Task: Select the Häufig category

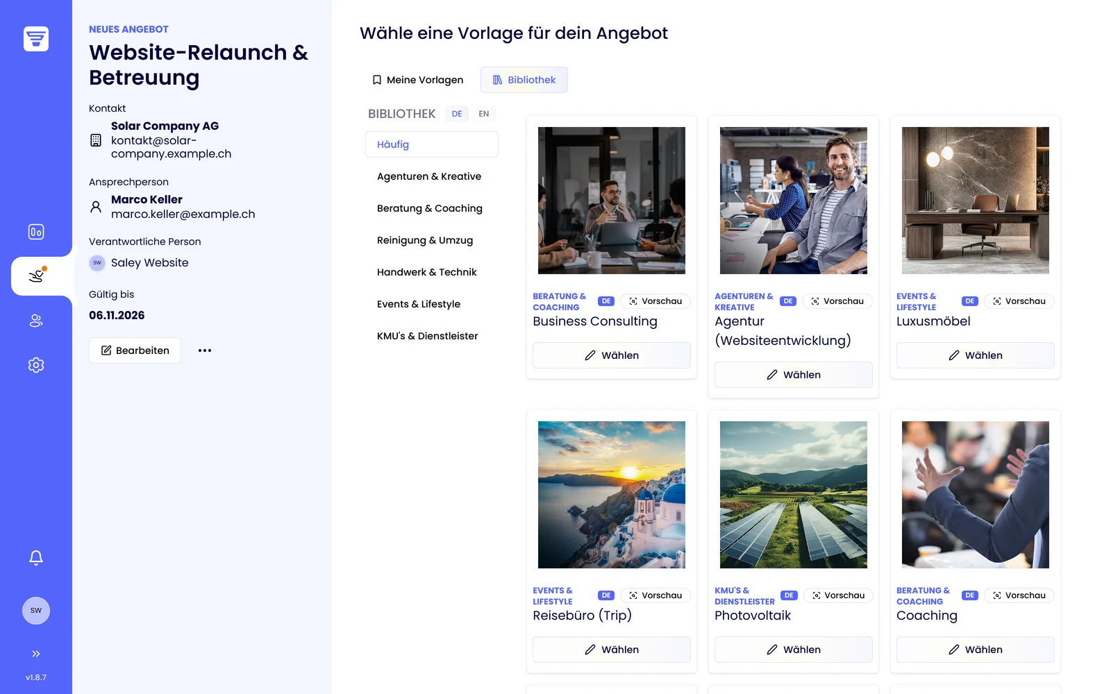Action: click(x=432, y=144)
